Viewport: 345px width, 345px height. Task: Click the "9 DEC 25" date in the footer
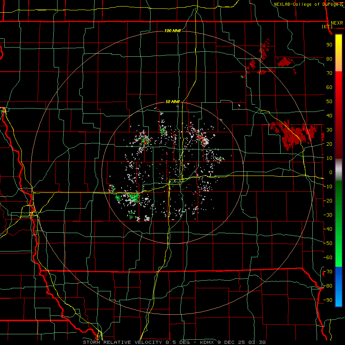232,342
